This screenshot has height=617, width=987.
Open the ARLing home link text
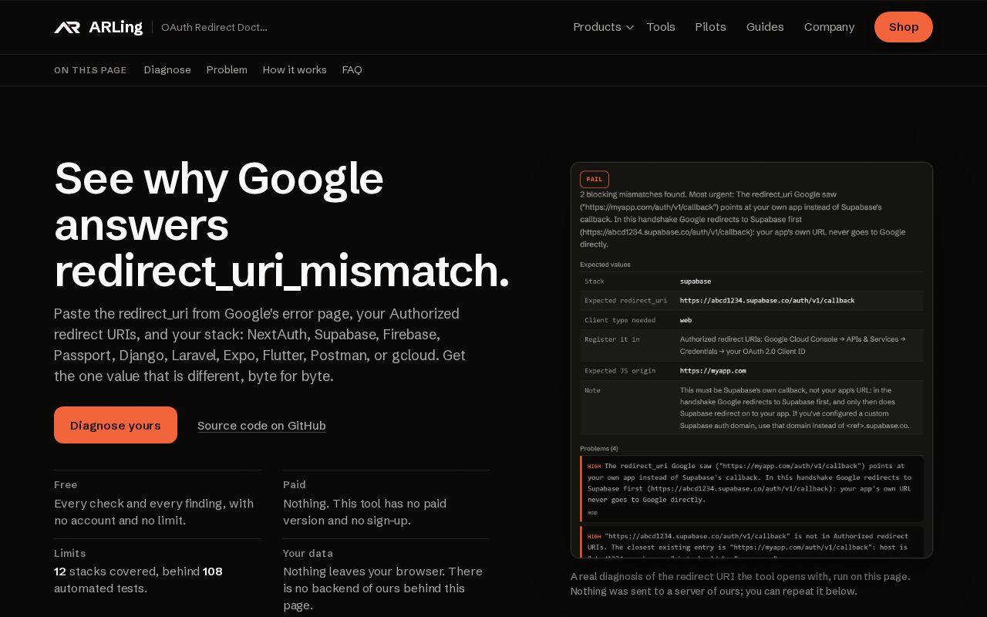[116, 27]
